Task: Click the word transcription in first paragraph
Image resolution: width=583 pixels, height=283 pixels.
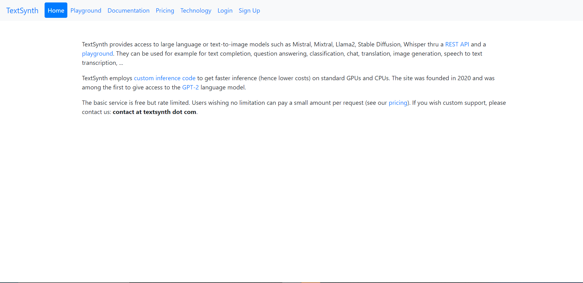Action: pyautogui.click(x=99, y=63)
